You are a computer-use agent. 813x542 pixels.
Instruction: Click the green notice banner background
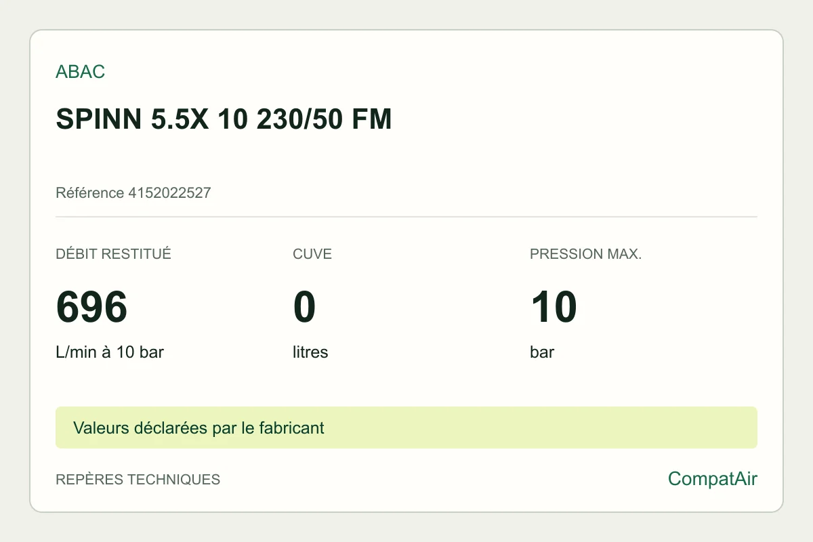click(x=542, y=428)
